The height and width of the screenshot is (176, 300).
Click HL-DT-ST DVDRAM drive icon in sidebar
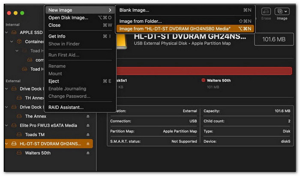pyautogui.click(x=14, y=144)
